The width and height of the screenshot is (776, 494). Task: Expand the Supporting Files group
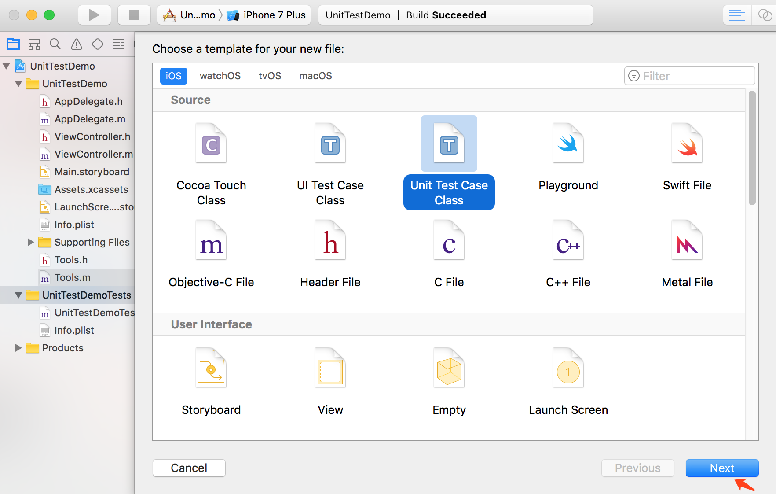click(30, 242)
